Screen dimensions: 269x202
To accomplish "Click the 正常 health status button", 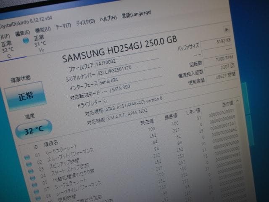I will (25, 96).
